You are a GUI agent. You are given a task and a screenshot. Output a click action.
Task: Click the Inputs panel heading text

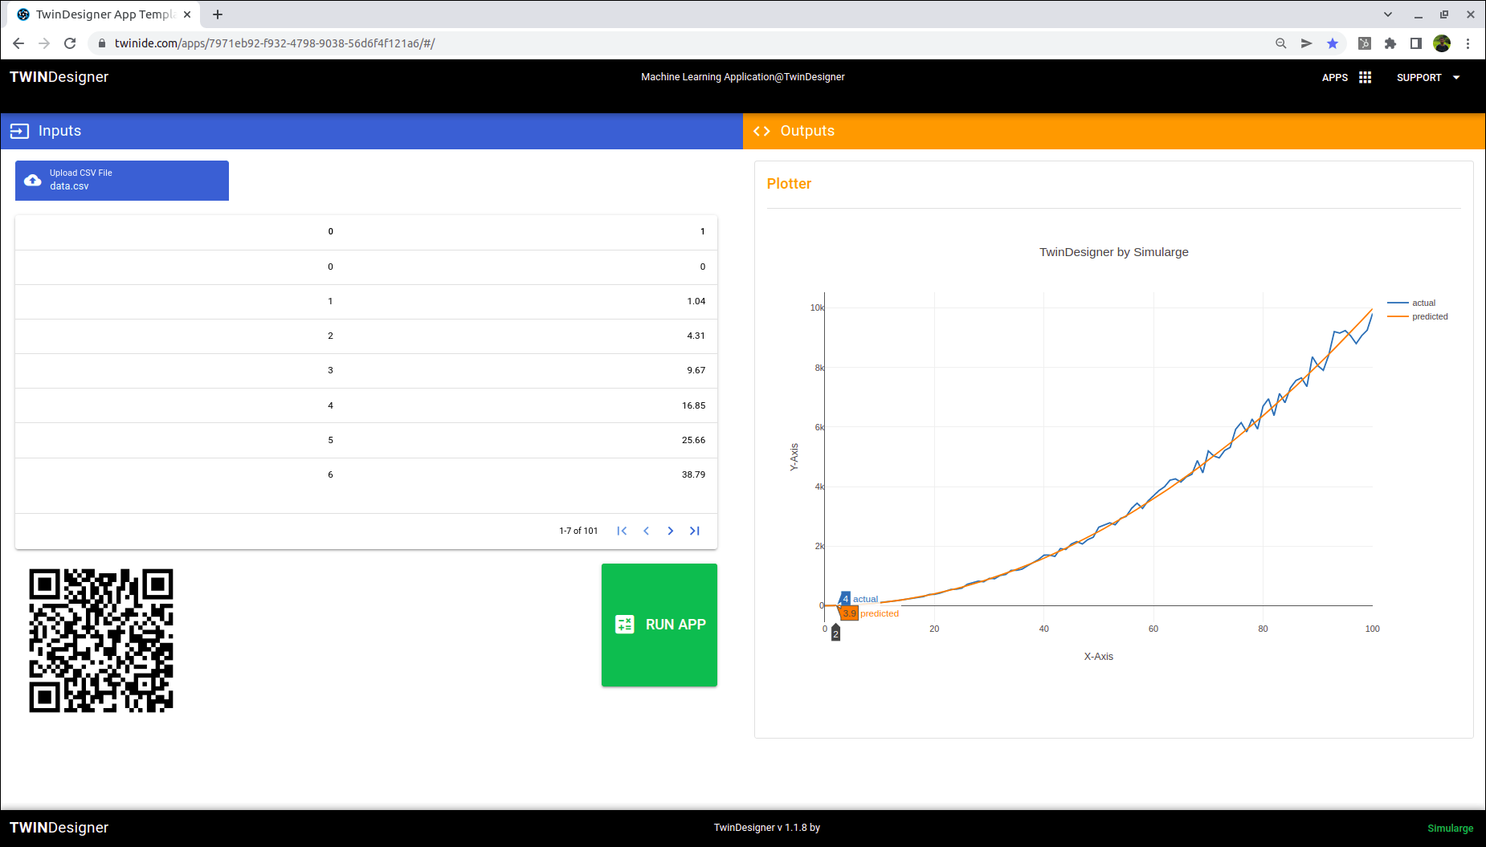59,131
